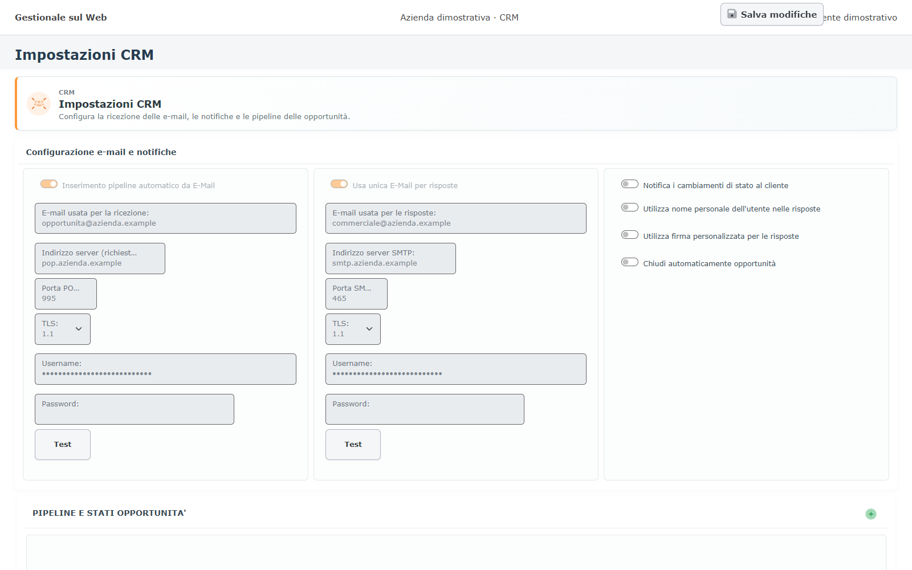Click the Gestionale sul Web title link
The image size is (912, 570).
click(x=61, y=18)
